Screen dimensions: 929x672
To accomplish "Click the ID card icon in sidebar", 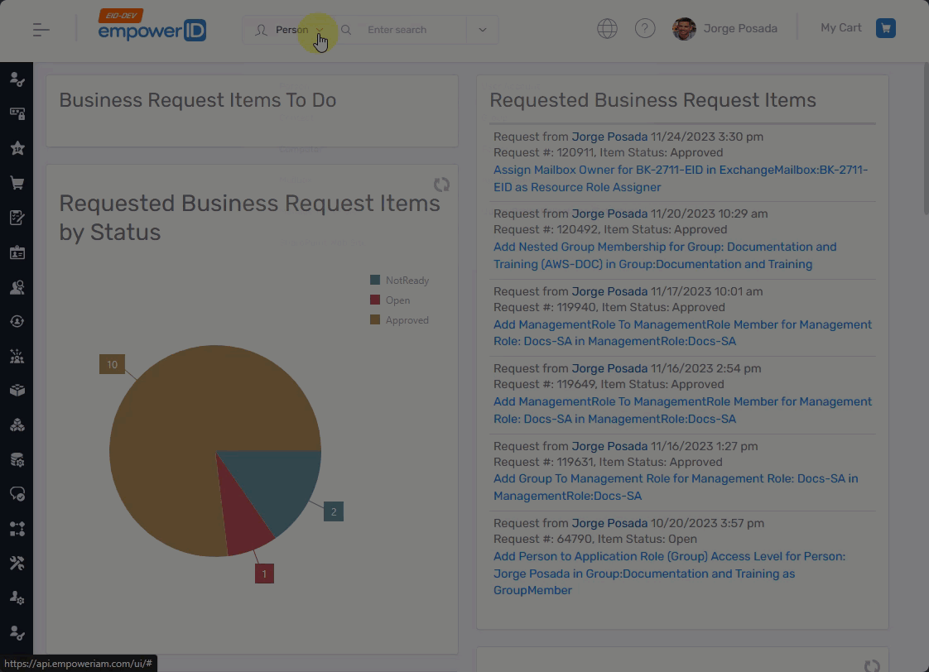I will tap(17, 252).
